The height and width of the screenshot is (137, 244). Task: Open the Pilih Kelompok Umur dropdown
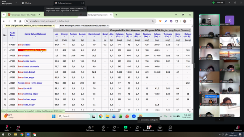pos(84,25)
